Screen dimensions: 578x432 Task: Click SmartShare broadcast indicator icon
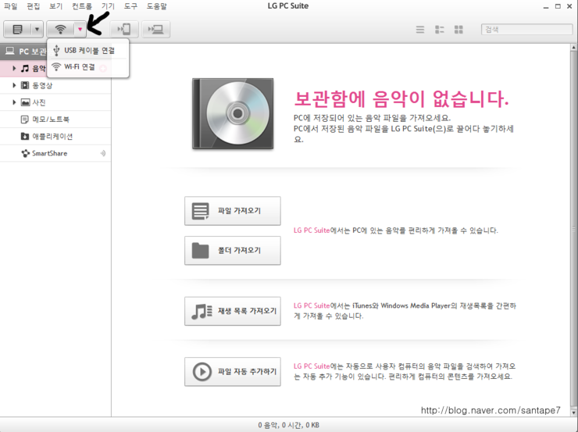coord(103,153)
